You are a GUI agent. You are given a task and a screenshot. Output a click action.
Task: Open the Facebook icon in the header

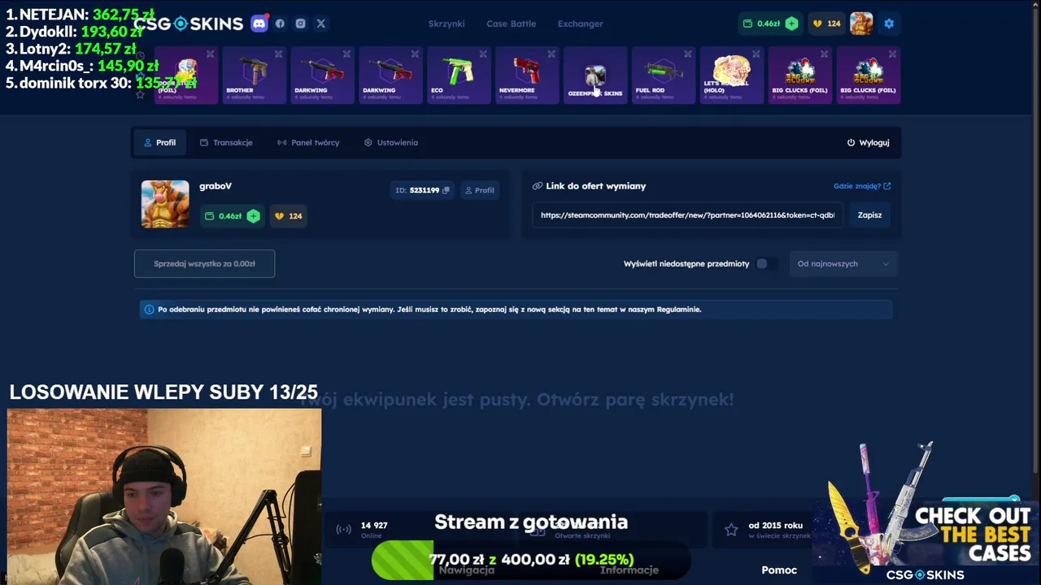pyautogui.click(x=280, y=24)
